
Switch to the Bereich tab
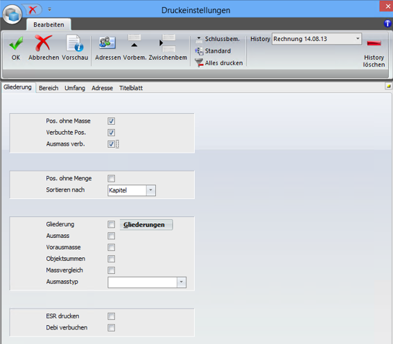tap(49, 88)
